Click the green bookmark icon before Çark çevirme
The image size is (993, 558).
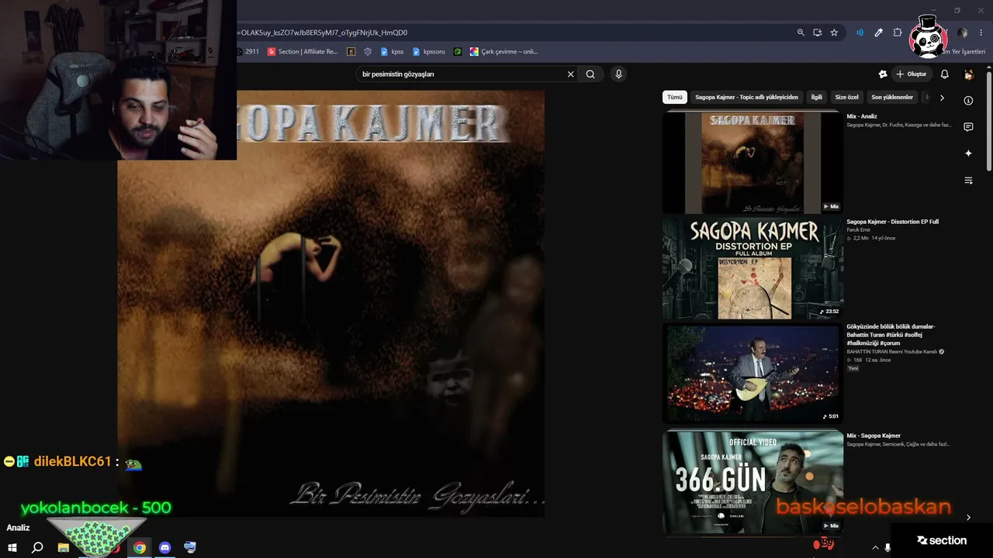click(x=458, y=52)
